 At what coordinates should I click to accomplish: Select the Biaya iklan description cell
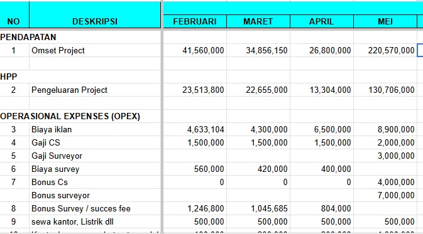click(x=95, y=129)
